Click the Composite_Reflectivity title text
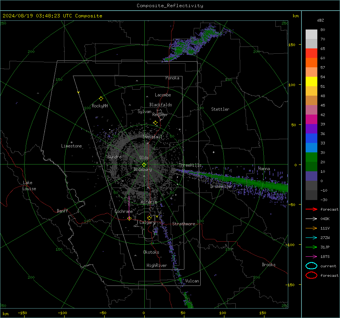The height and width of the screenshot is (318, 340). pos(170,6)
